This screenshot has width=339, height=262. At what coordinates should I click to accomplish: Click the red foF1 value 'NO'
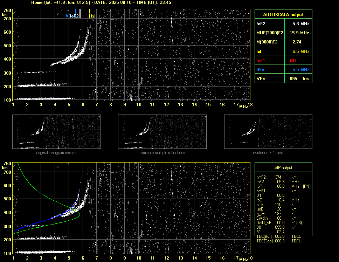point(293,61)
